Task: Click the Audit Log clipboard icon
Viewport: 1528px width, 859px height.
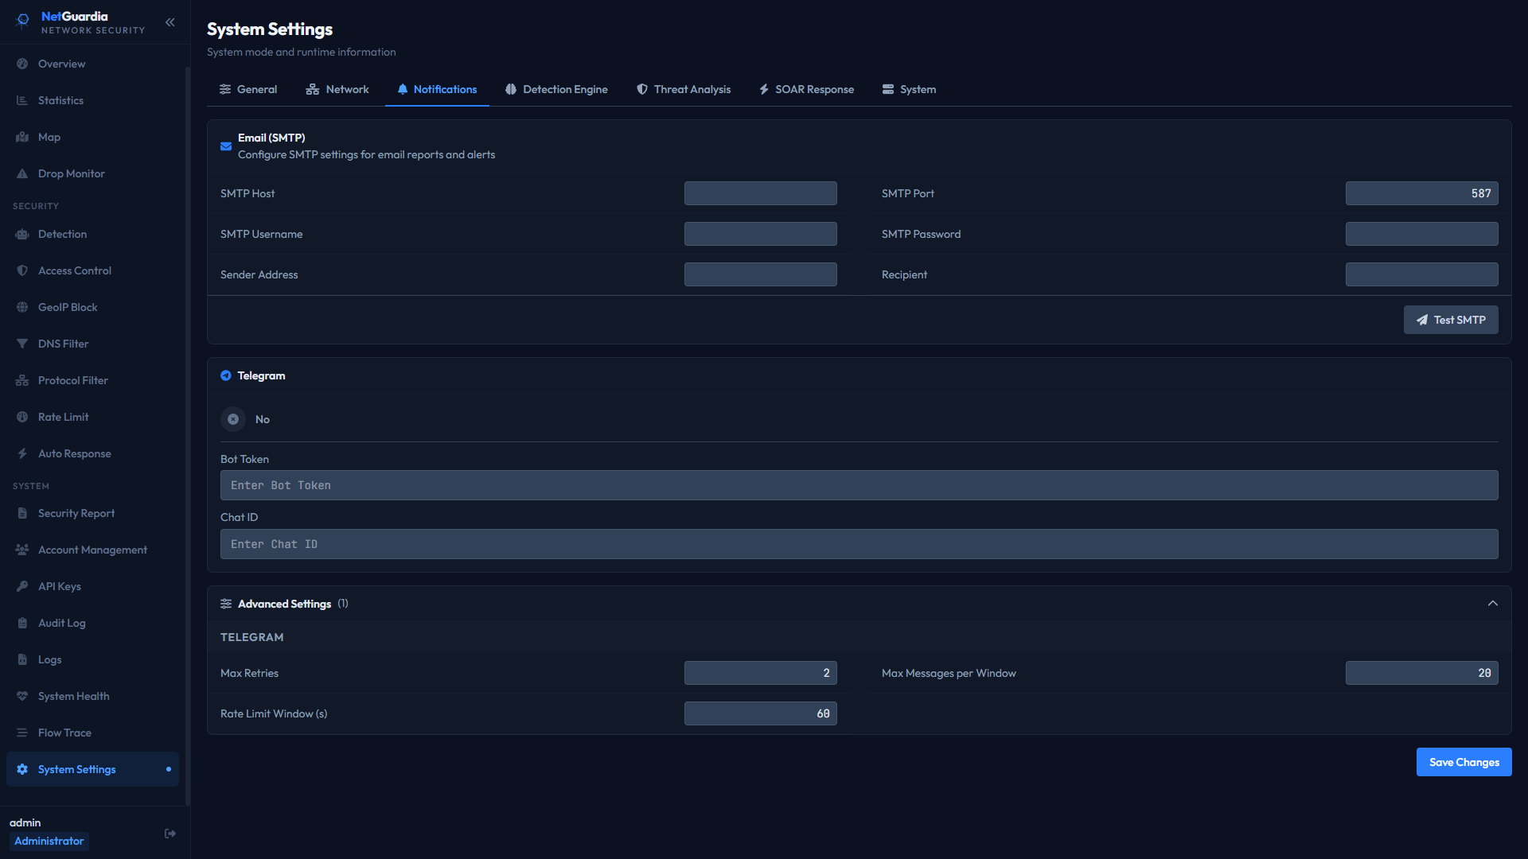Action: point(22,623)
